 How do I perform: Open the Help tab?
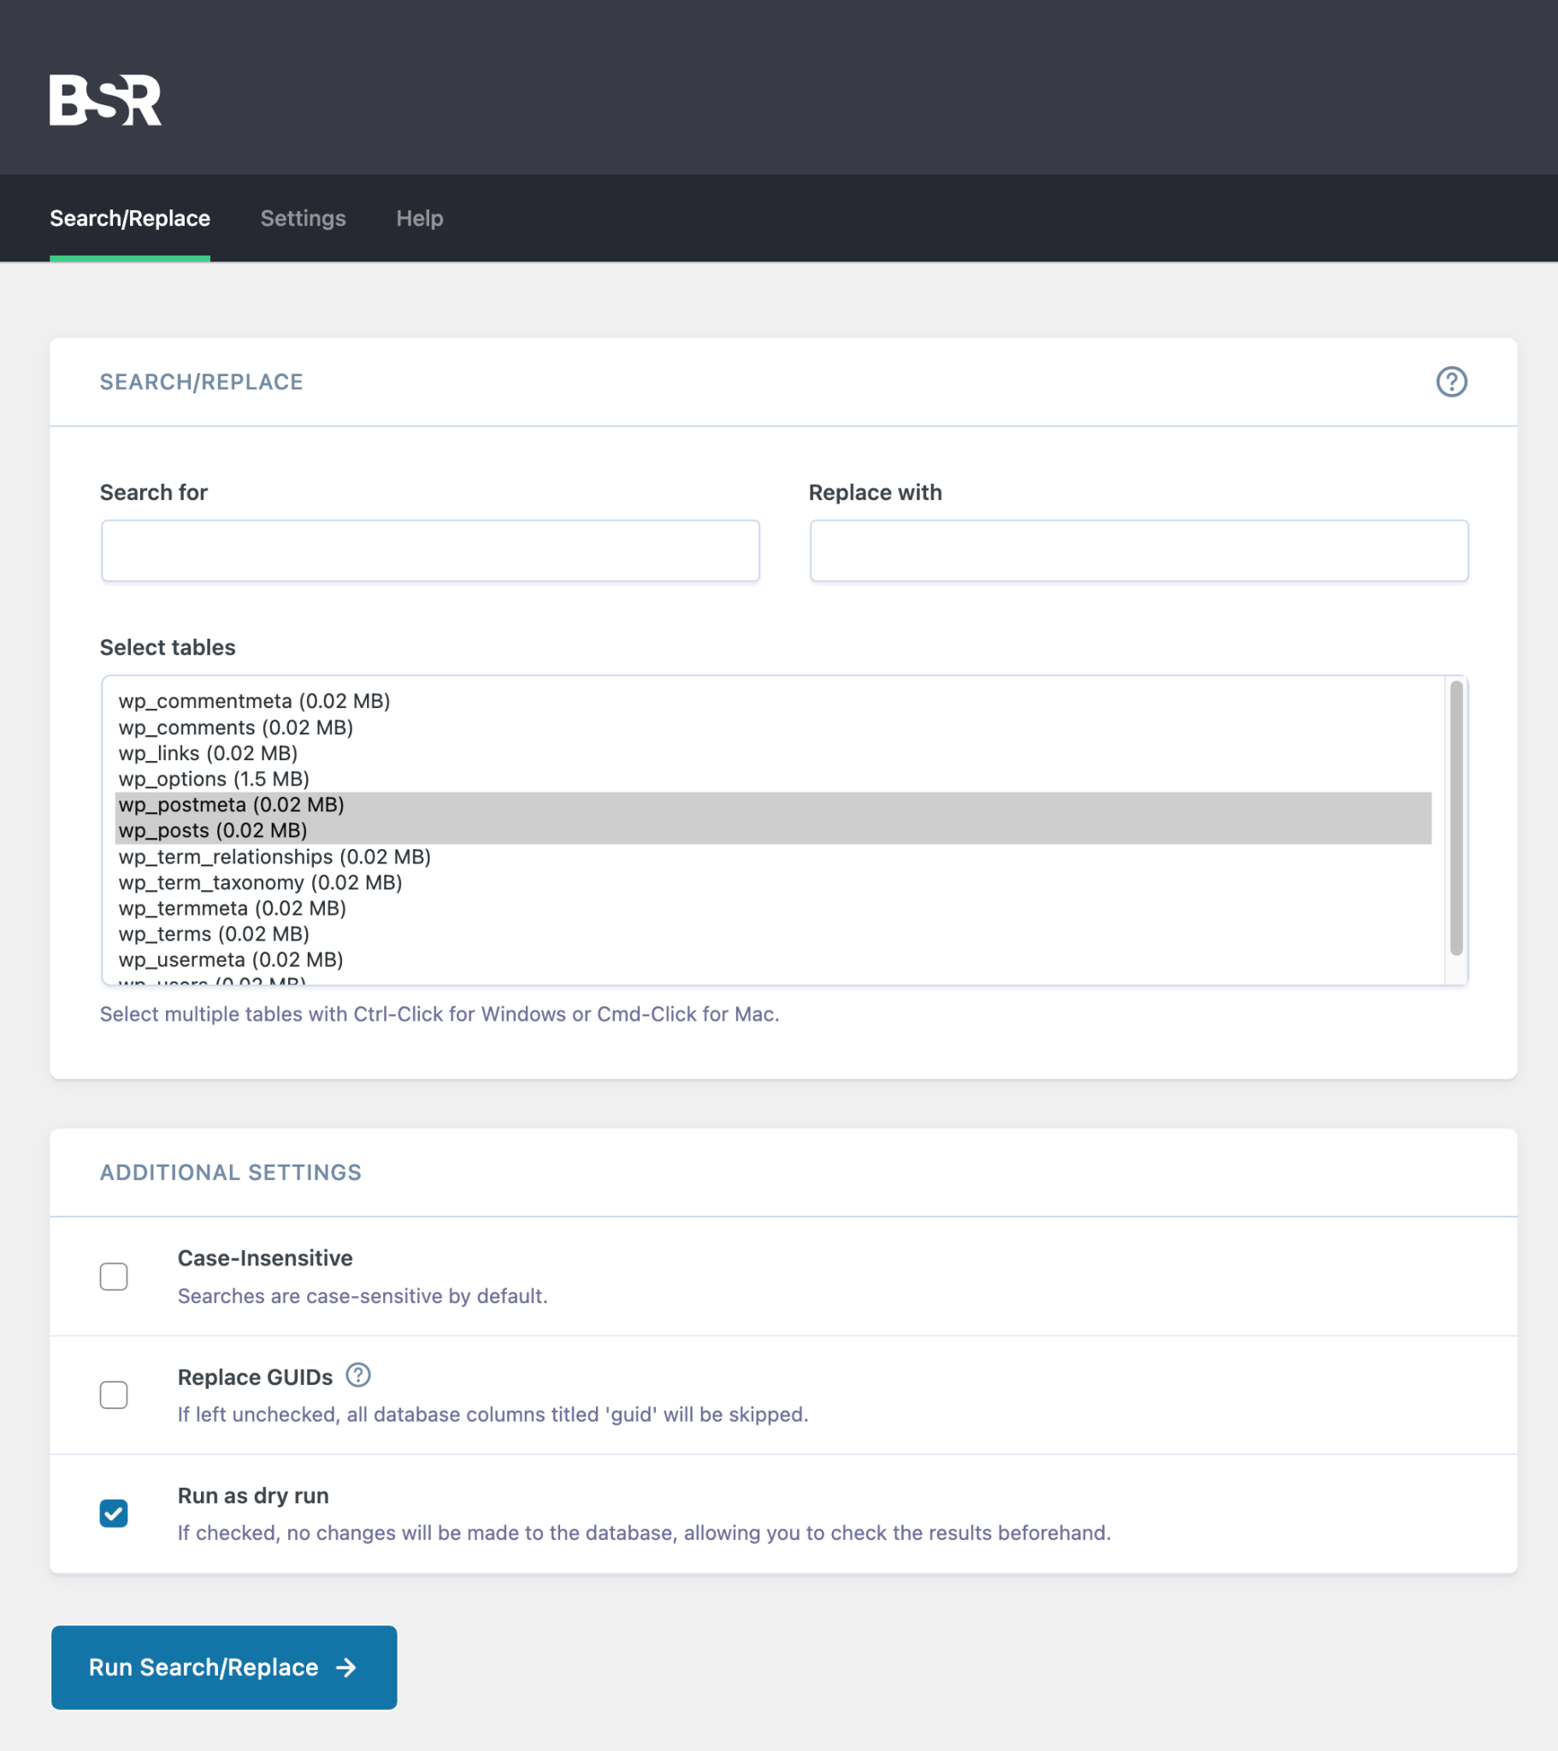coord(419,218)
